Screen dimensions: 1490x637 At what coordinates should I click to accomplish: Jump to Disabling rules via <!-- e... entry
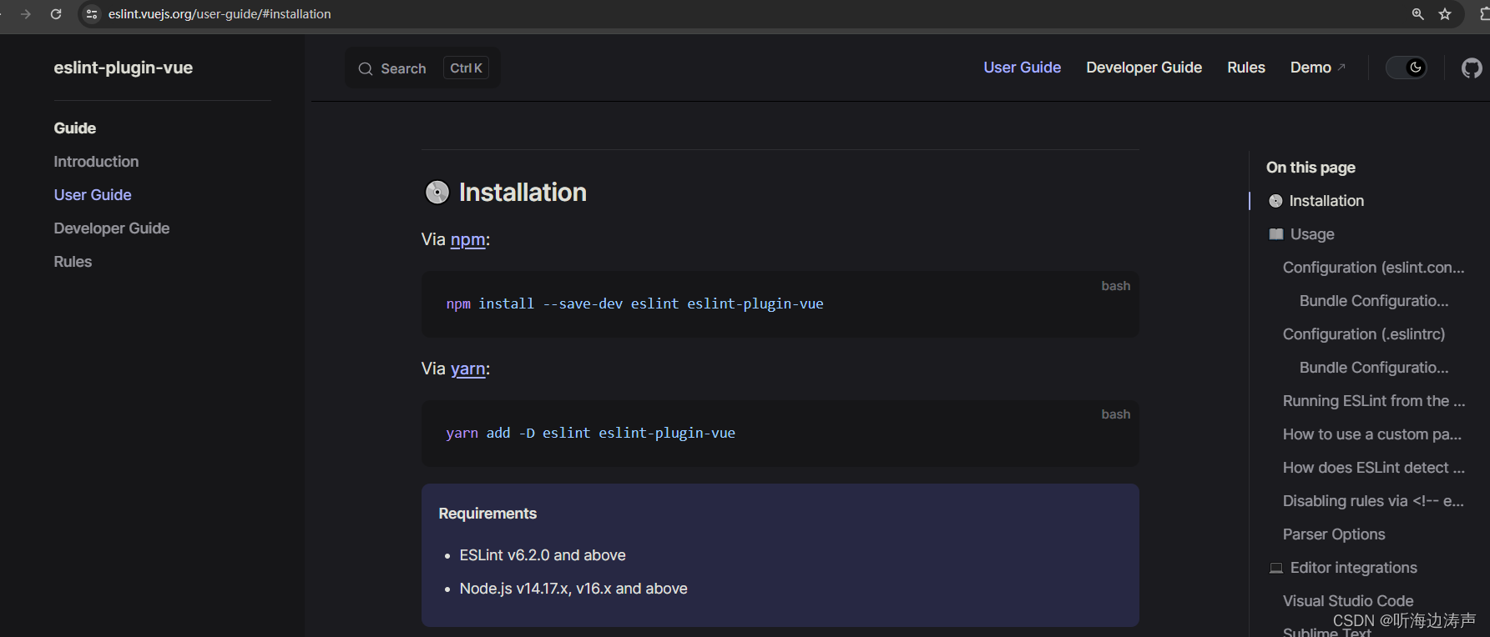click(1373, 501)
